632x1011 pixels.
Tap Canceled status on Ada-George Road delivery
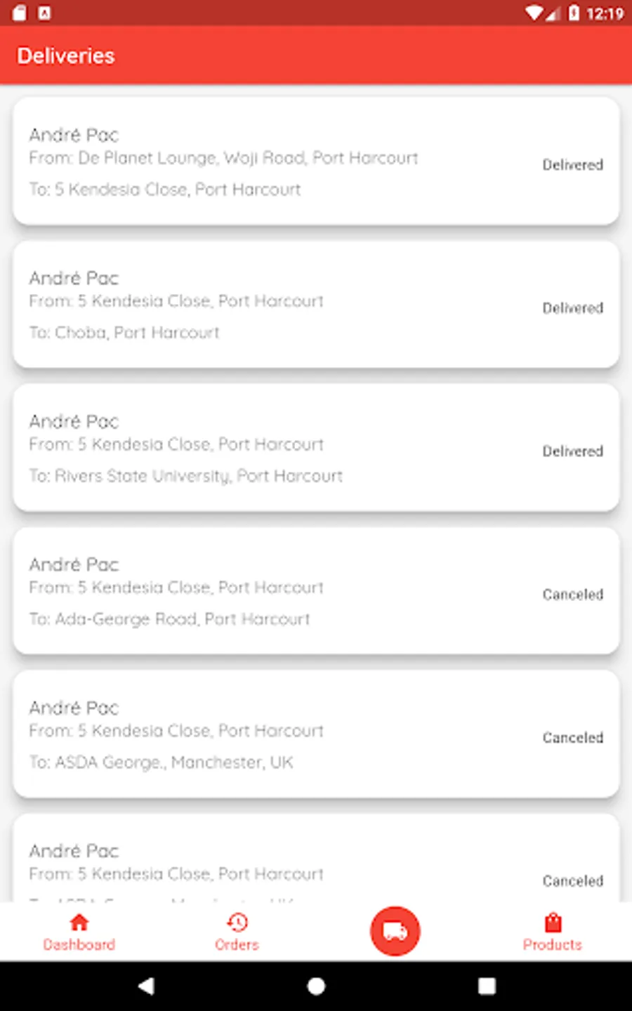(572, 595)
